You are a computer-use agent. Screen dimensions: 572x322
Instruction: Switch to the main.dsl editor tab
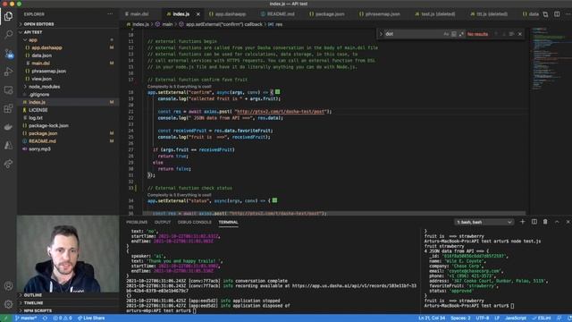tap(139, 14)
